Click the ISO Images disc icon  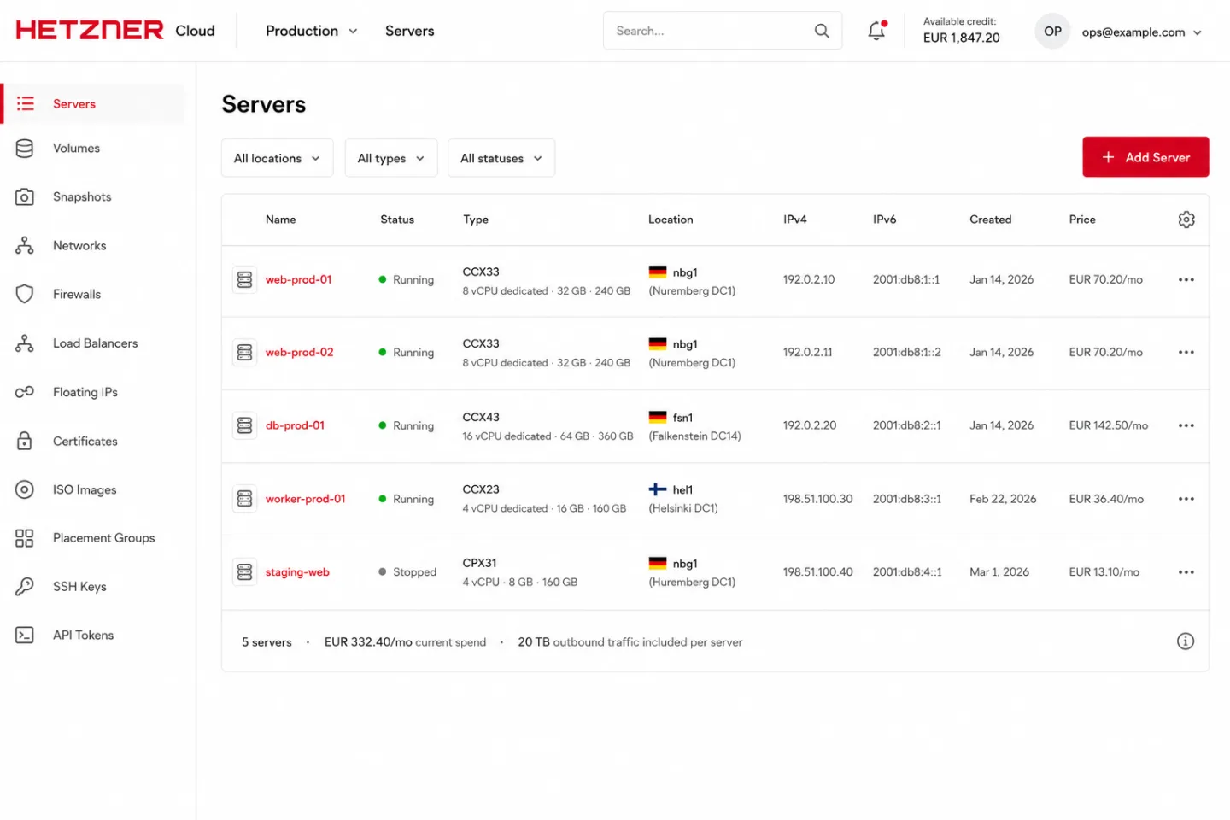[25, 489]
